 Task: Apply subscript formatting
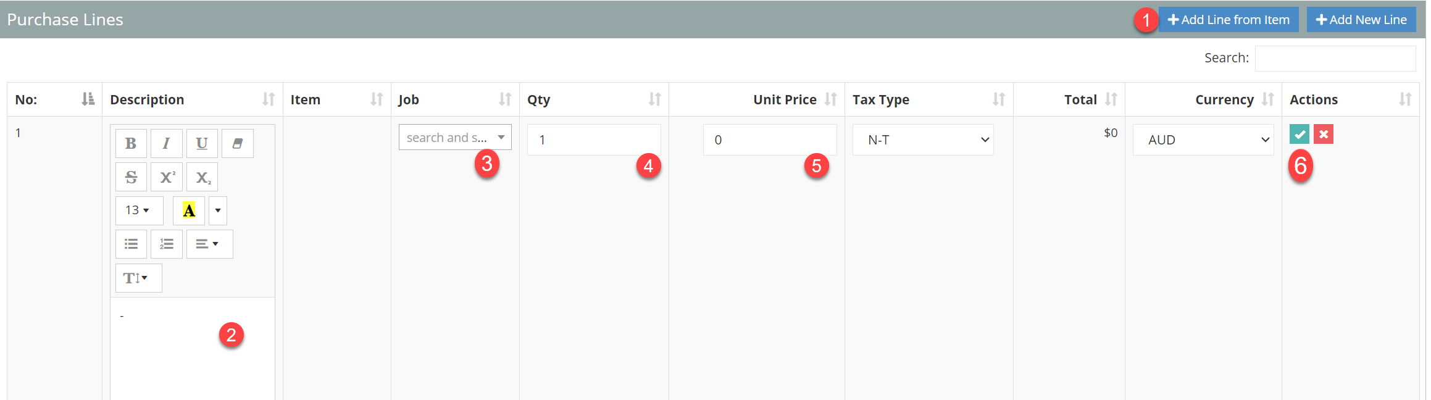click(x=202, y=177)
